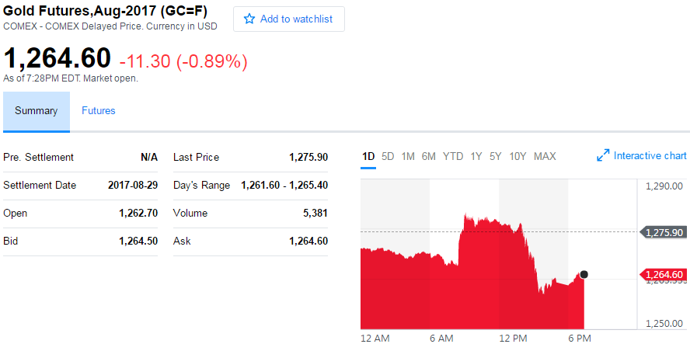Viewport: 690px width, 344px height.
Task: Show the 1Y chart range
Action: tap(476, 156)
